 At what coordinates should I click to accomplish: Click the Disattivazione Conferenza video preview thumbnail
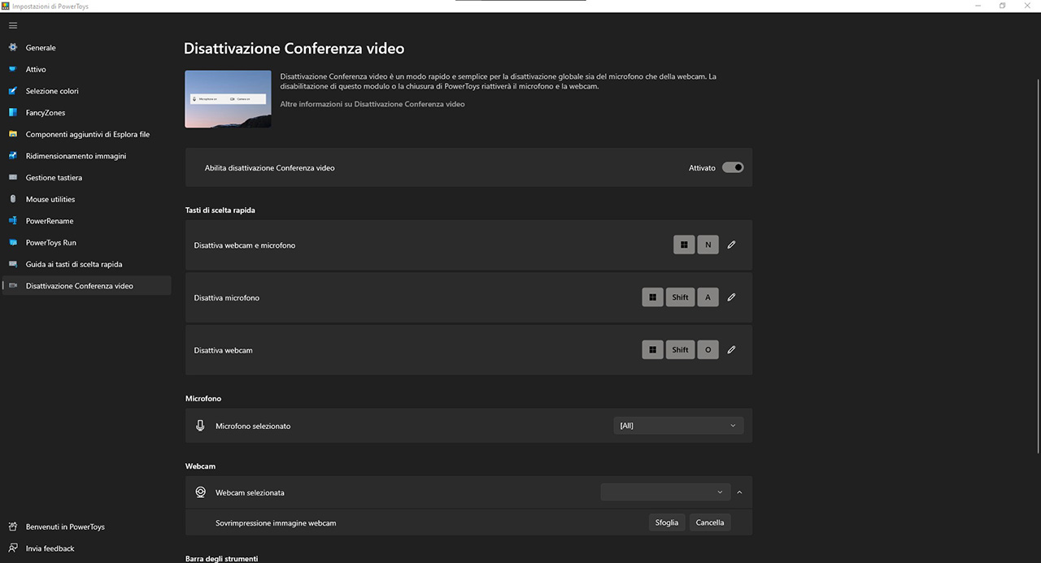[228, 99]
